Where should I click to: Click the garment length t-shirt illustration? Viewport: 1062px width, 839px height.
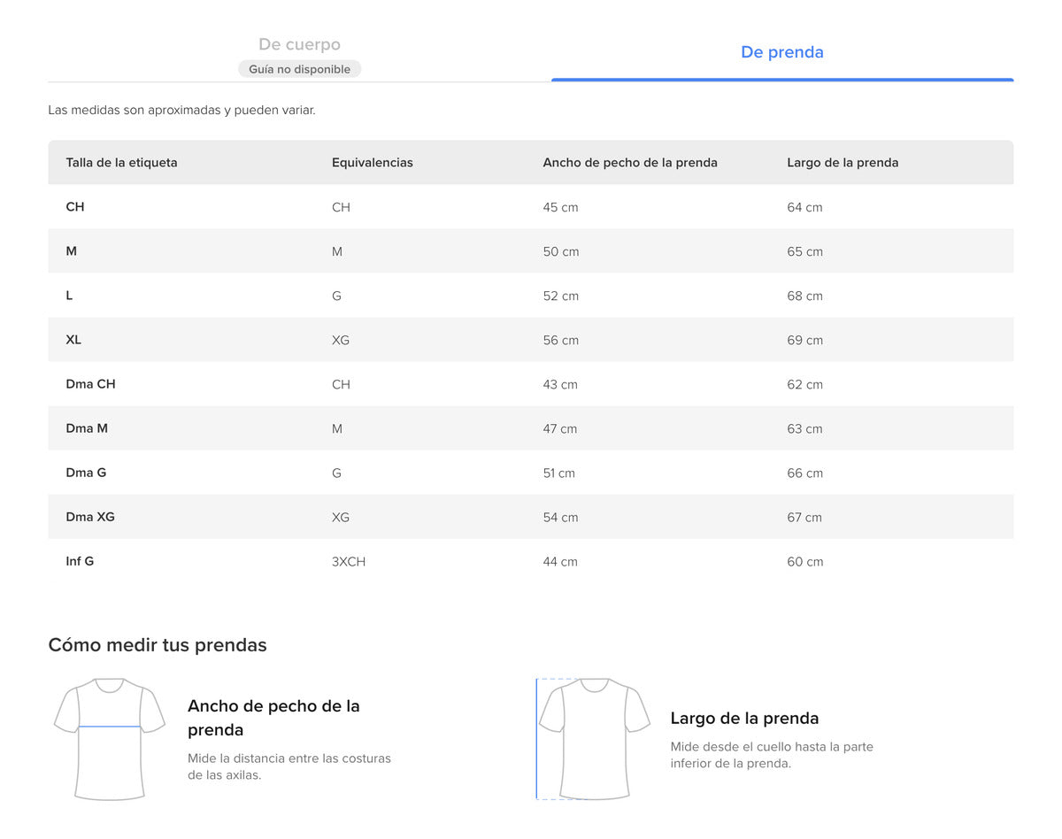click(x=594, y=740)
